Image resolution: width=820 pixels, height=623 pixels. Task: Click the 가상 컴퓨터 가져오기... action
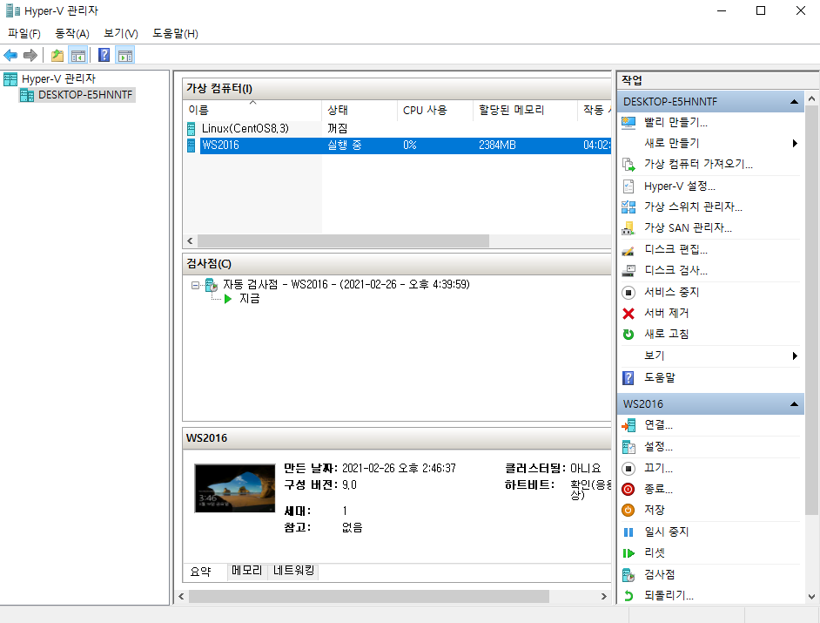[698, 165]
